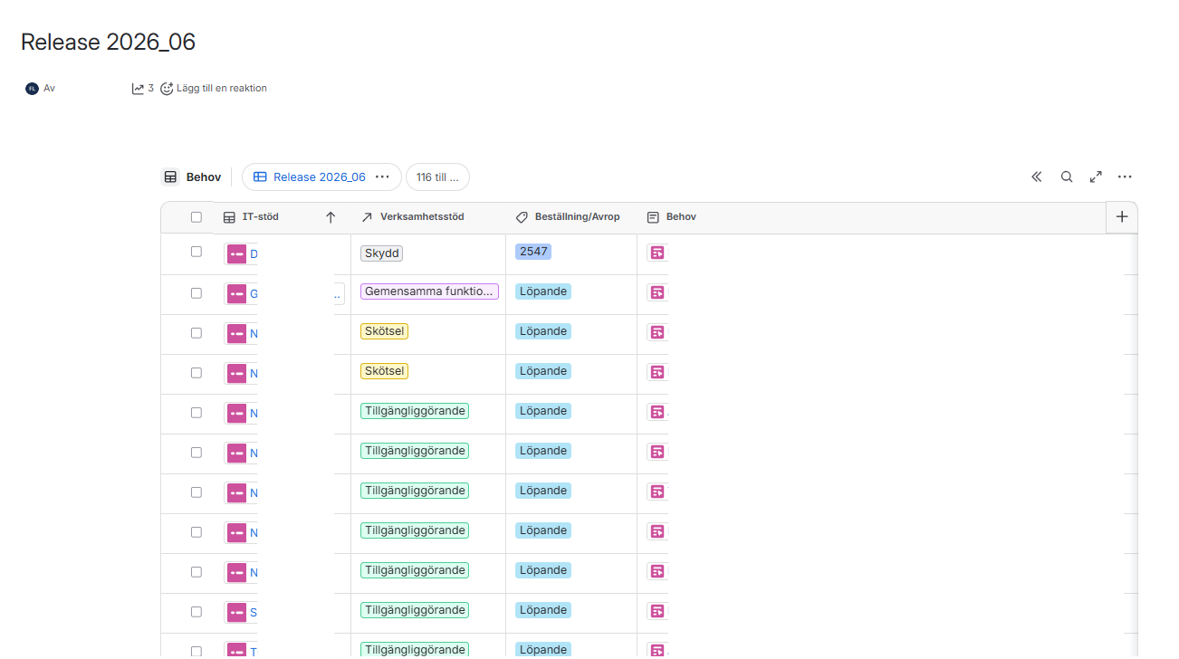The image size is (1179, 659).
Task: Open the database search magnifier icon
Action: tap(1067, 177)
